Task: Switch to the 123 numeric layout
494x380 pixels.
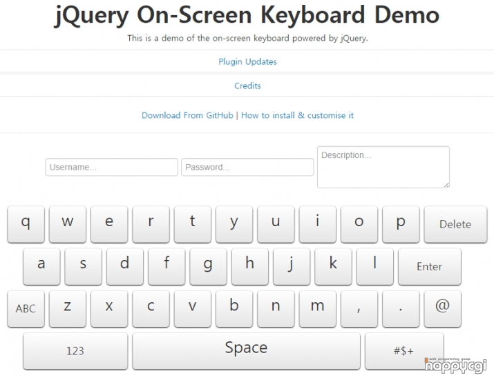Action: click(x=75, y=351)
